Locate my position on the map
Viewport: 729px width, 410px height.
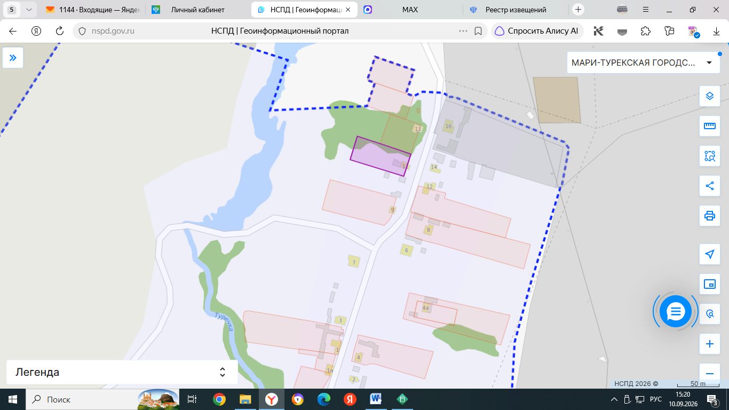tap(709, 254)
